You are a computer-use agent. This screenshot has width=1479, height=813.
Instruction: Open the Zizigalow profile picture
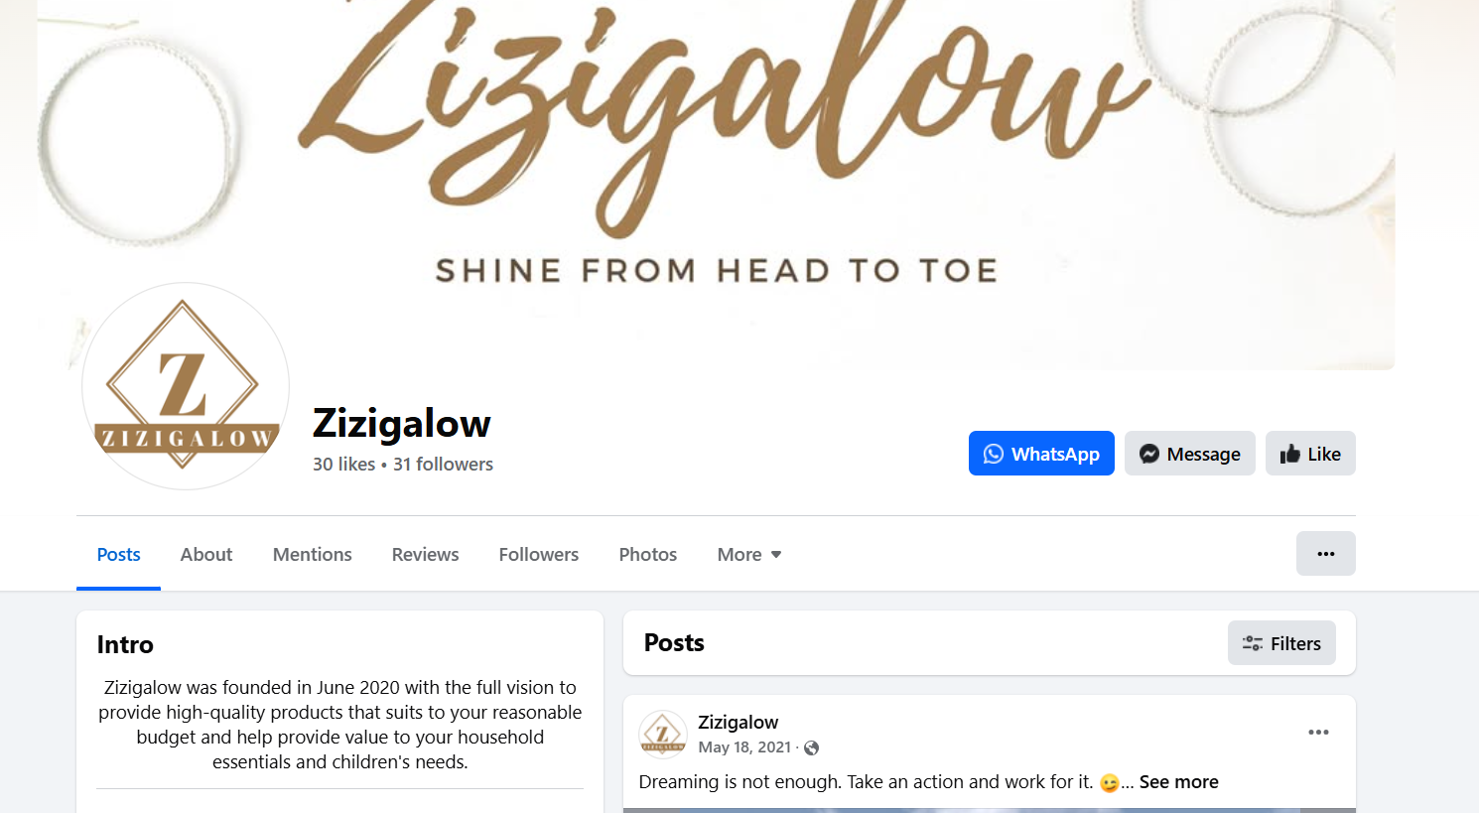(186, 386)
